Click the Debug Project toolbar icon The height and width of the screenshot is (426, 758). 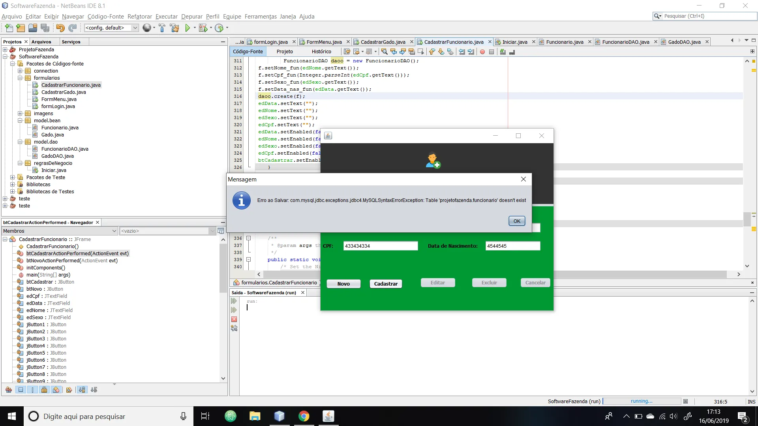[x=203, y=28]
